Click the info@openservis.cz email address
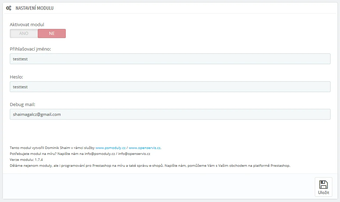Viewport: 340px width, 202px height. 134,154
